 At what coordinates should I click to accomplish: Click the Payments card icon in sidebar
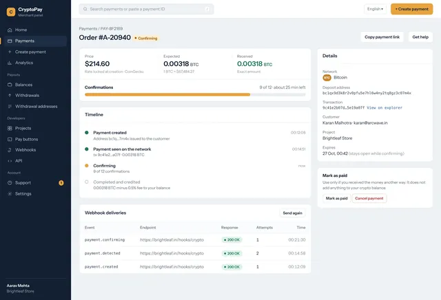pos(10,41)
